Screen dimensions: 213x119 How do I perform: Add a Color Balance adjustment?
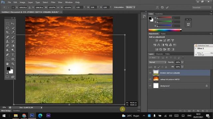coord(158,45)
